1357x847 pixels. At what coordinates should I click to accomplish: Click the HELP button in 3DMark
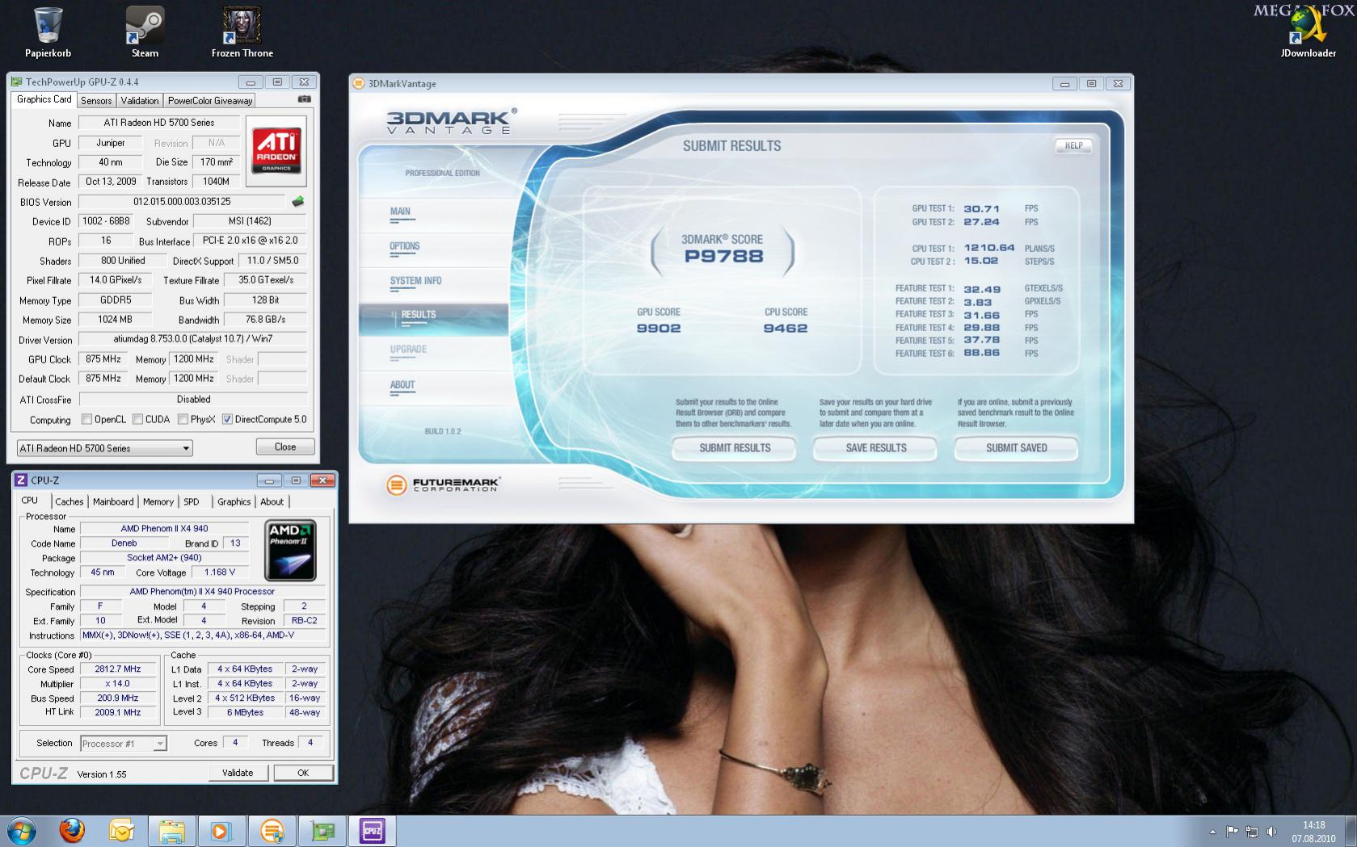coord(1073,146)
